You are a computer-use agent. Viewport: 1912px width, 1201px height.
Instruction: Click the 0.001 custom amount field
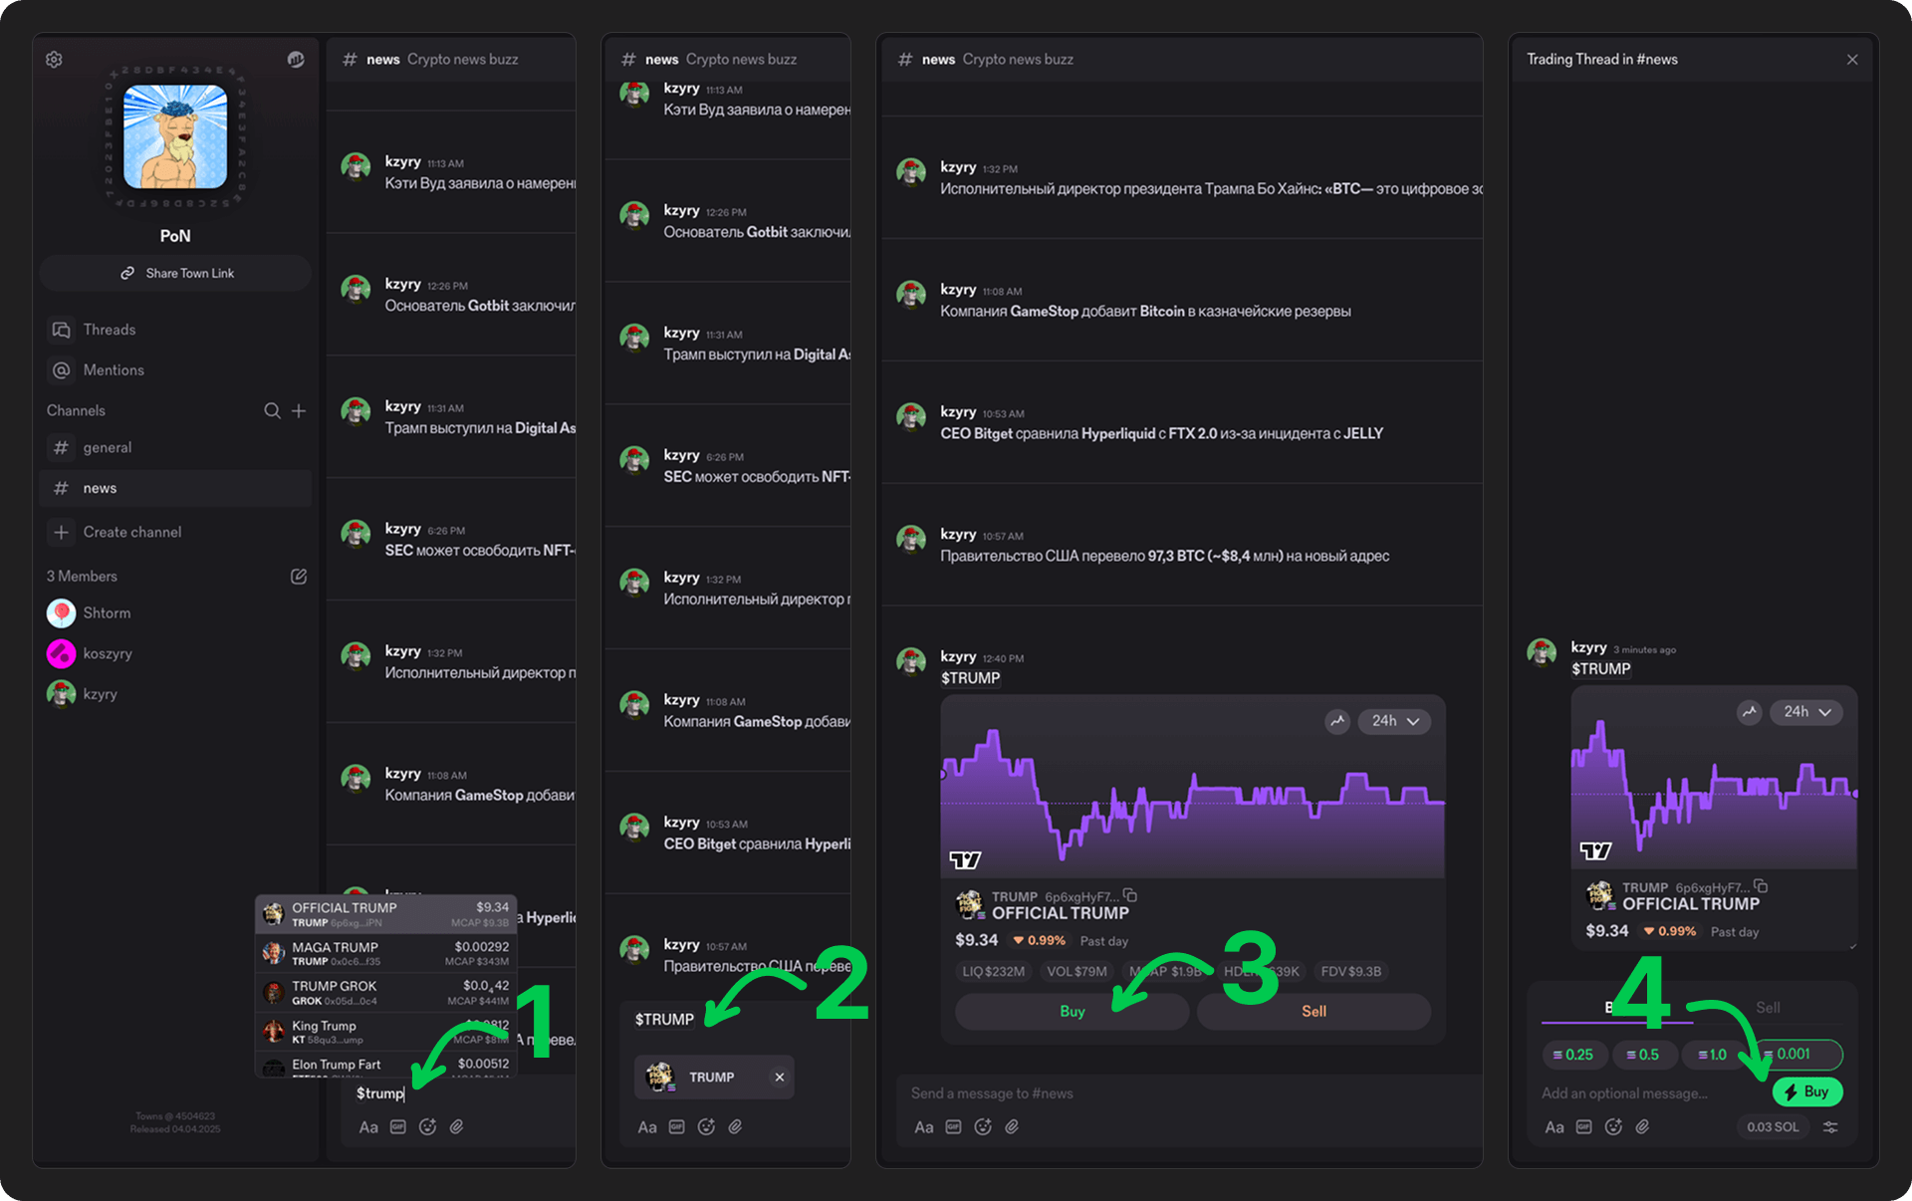1797,1054
